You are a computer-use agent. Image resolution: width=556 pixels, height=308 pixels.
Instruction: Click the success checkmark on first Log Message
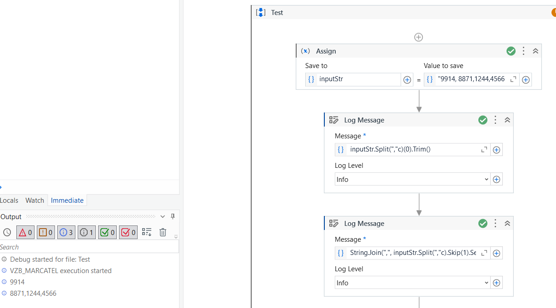click(x=482, y=120)
